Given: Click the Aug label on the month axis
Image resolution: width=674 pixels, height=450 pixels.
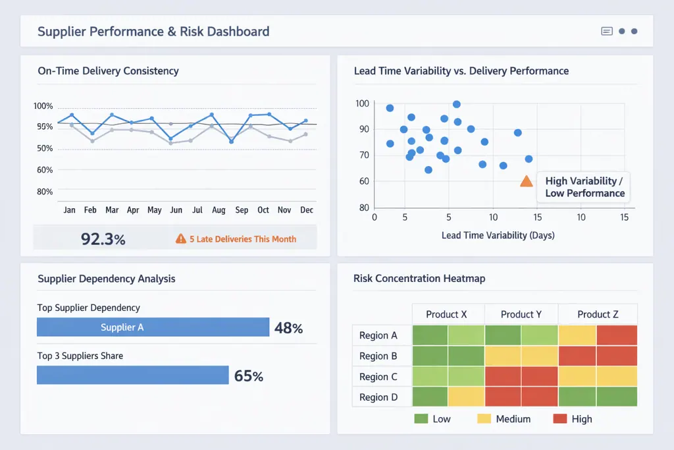Looking at the screenshot, I should (x=219, y=210).
